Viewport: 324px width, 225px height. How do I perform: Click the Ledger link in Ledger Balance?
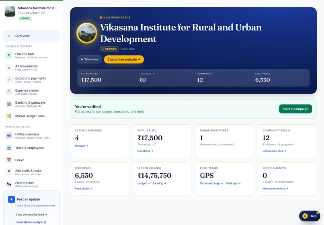click(x=144, y=183)
